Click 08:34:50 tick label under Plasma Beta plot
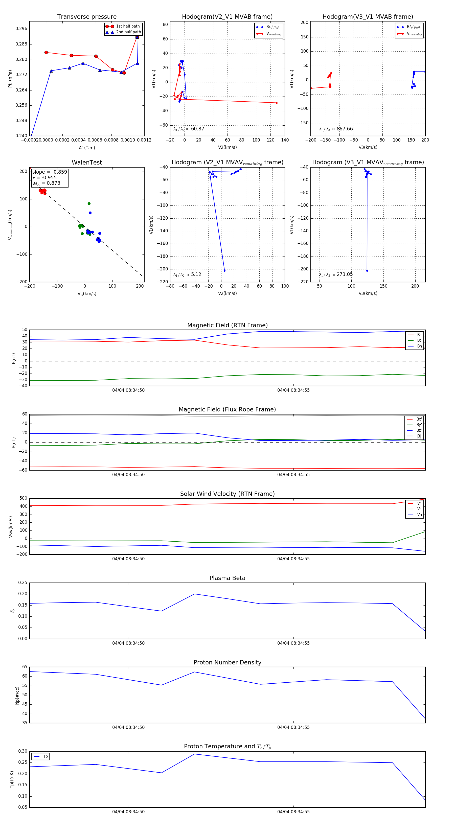 128,643
